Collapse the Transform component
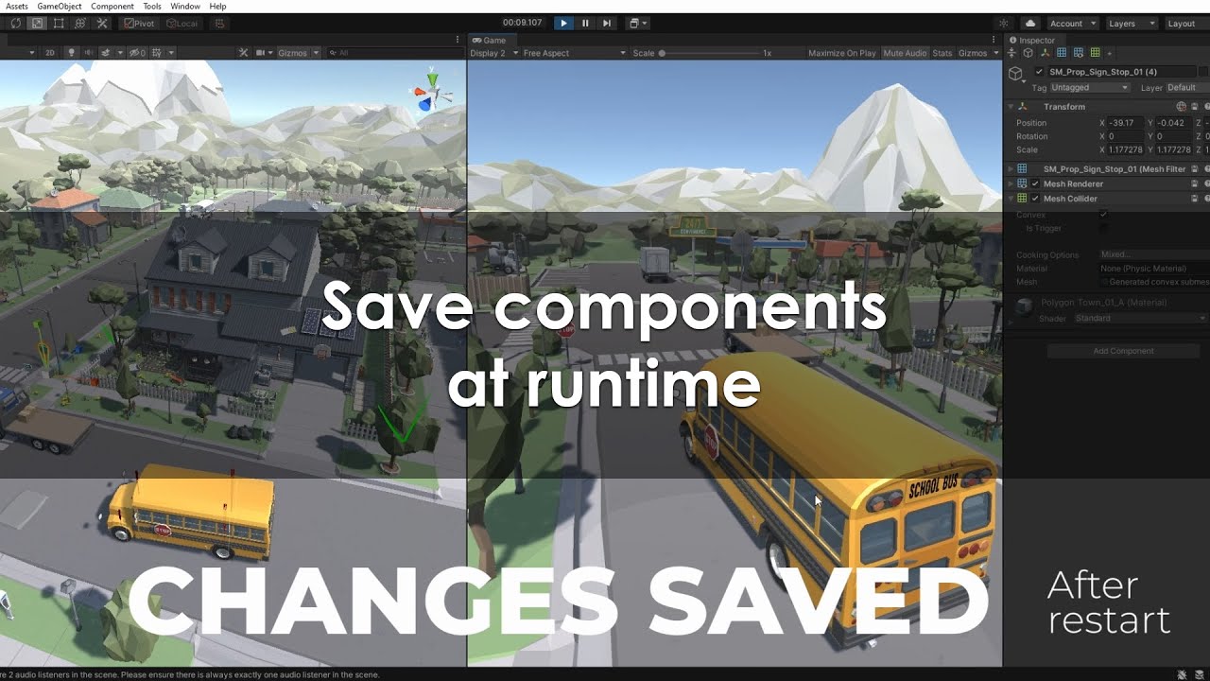Viewport: 1210px width, 681px height. pyautogui.click(x=1011, y=107)
